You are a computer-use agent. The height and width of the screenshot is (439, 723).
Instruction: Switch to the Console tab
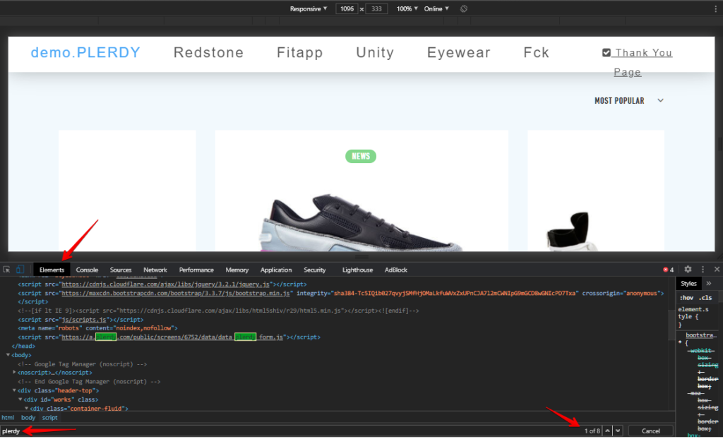pyautogui.click(x=87, y=270)
